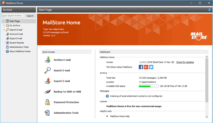Click Administrative Tools Quick Access link
The height and width of the screenshot is (123, 213).
click(66, 113)
